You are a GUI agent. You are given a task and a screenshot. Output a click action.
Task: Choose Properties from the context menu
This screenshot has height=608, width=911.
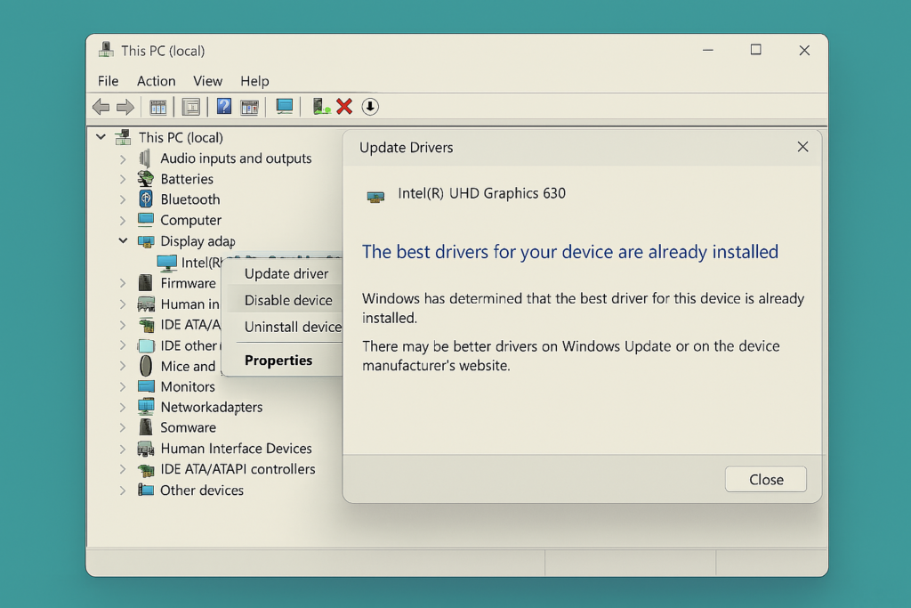[278, 361]
